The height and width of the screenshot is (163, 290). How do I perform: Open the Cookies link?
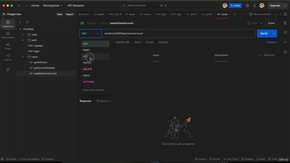pyautogui.click(x=271, y=42)
